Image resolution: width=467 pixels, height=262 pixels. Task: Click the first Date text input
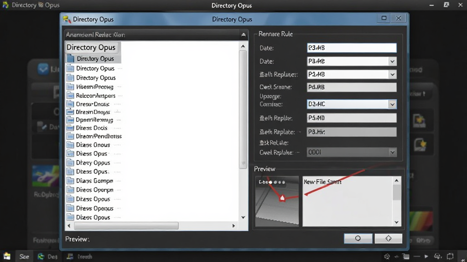[352, 48]
